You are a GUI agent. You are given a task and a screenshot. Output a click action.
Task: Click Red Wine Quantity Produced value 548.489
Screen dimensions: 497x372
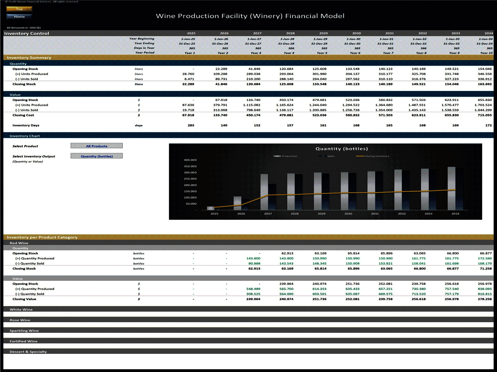click(x=253, y=289)
